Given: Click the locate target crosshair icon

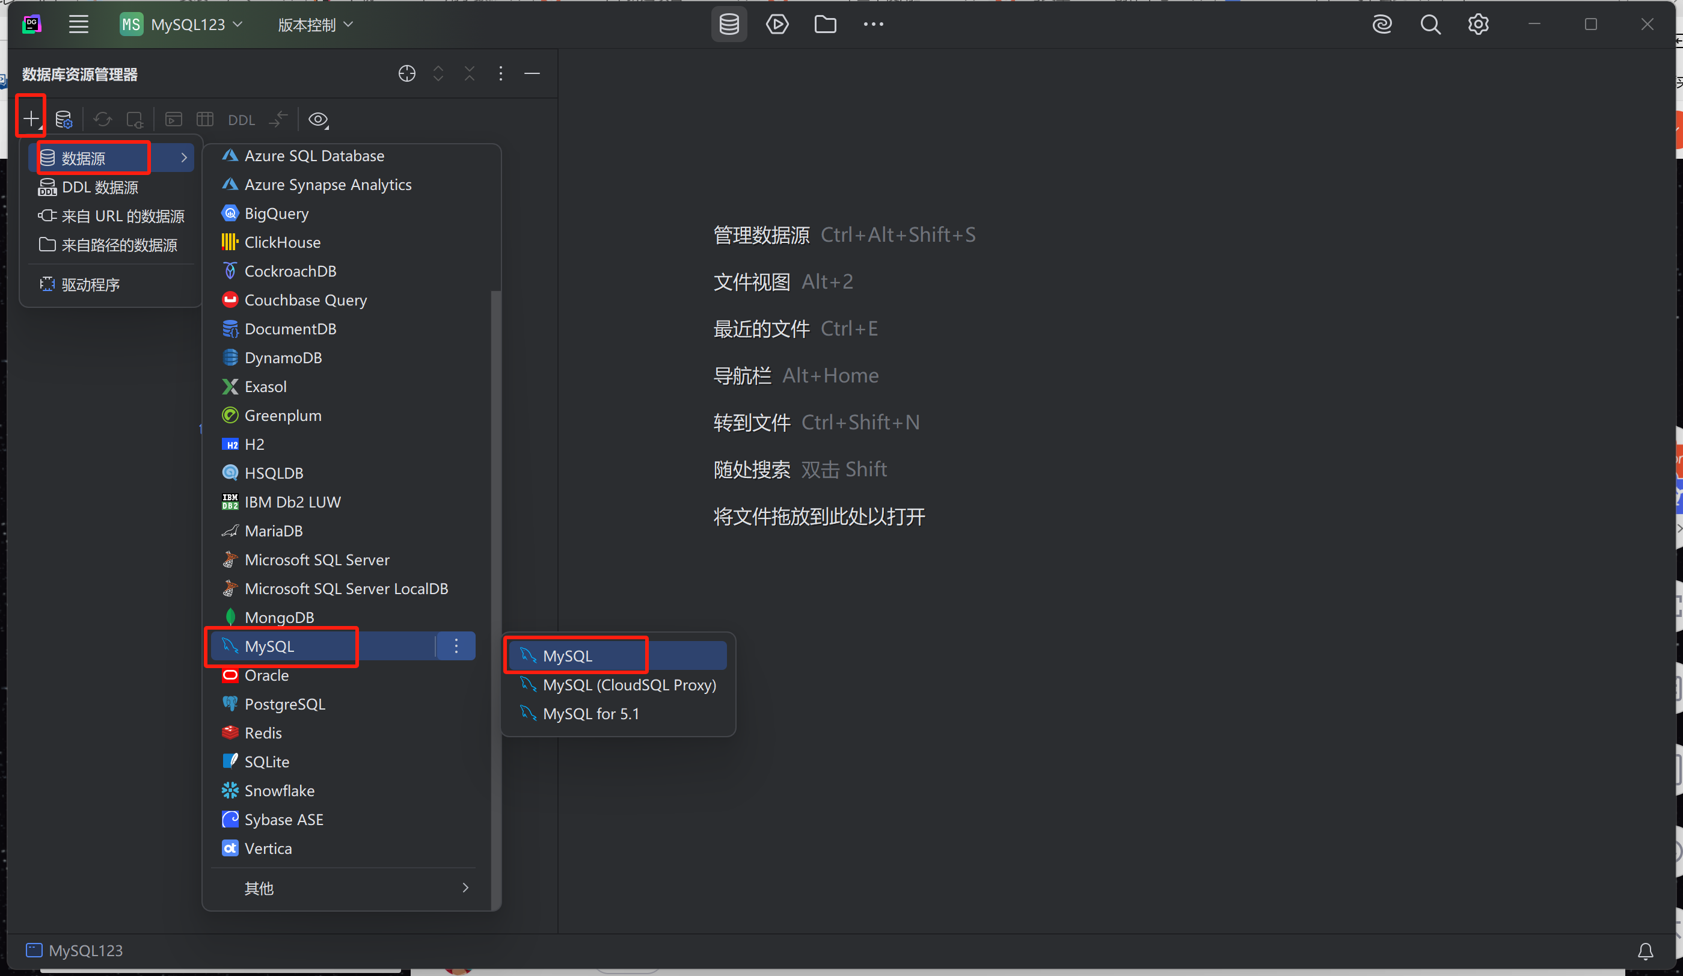Looking at the screenshot, I should (x=406, y=73).
